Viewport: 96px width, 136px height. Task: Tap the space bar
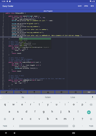[x=44, y=126]
